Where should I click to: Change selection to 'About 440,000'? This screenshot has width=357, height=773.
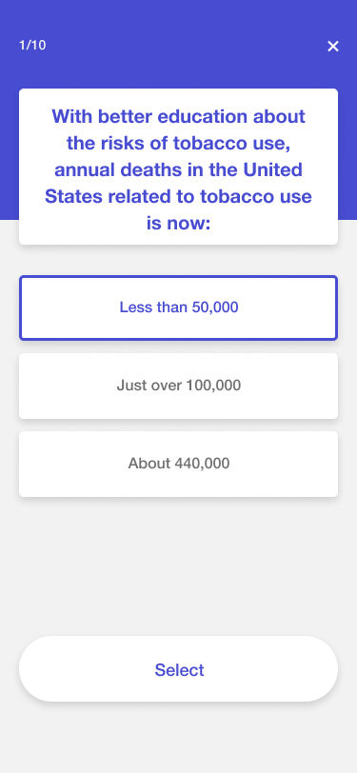coord(179,464)
